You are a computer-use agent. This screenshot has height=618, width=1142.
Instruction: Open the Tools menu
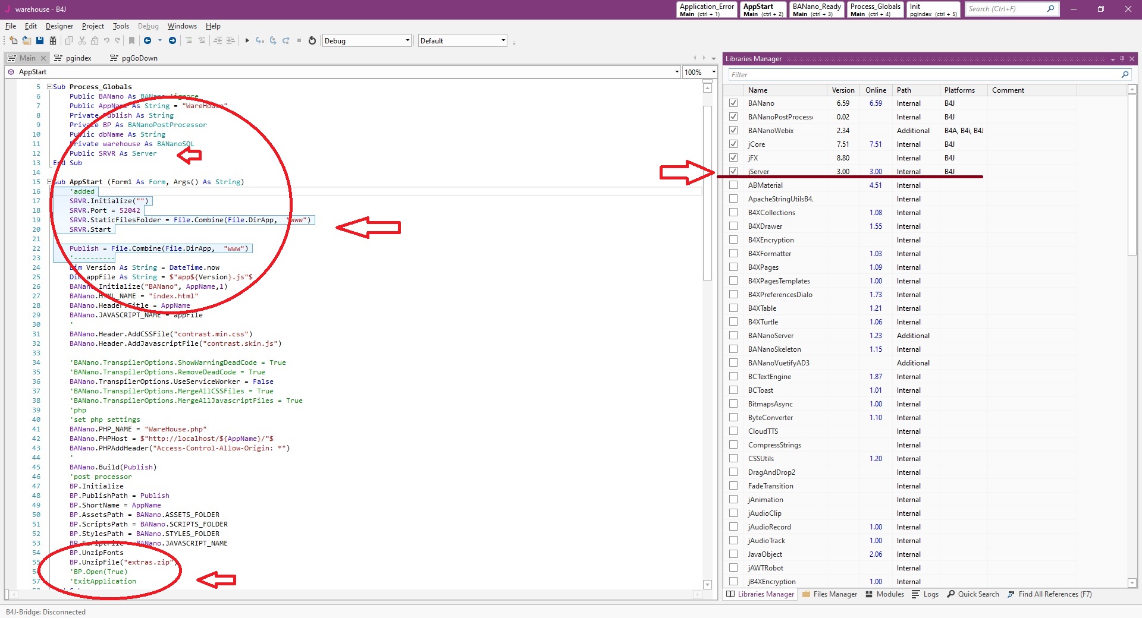tap(121, 26)
